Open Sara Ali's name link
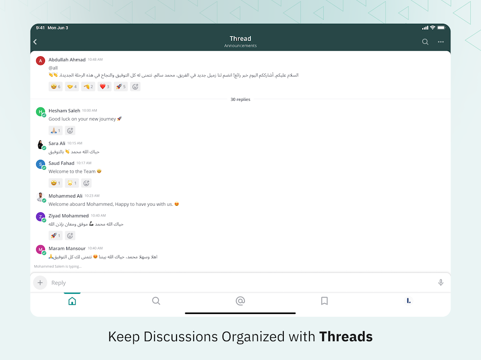The width and height of the screenshot is (481, 360). [57, 144]
